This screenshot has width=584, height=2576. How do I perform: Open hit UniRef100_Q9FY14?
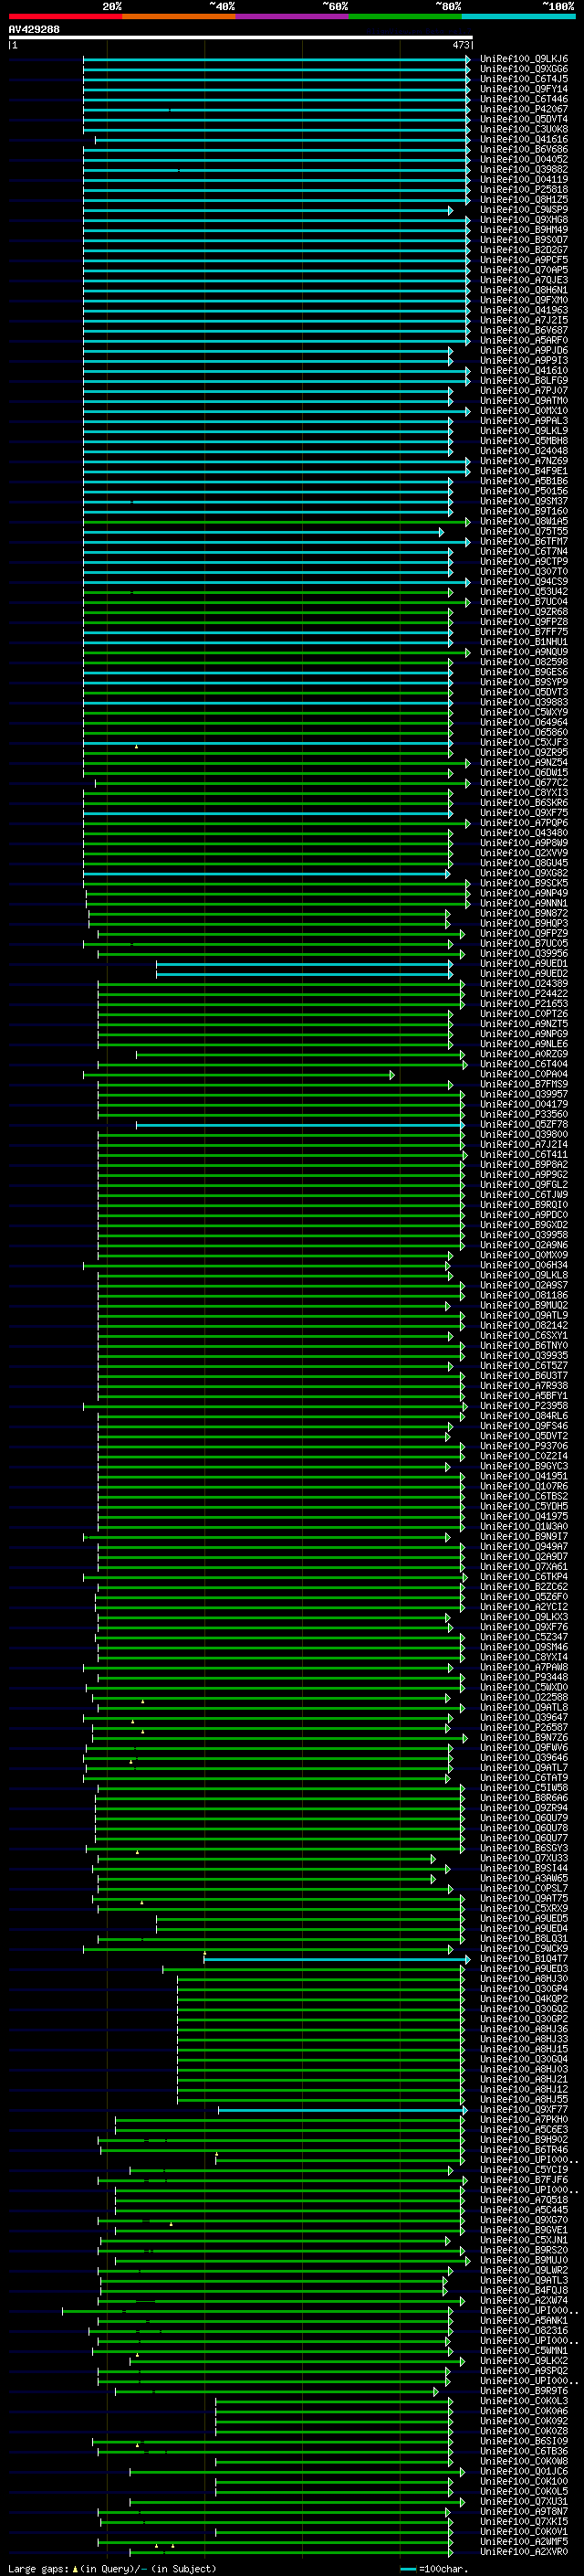point(524,89)
